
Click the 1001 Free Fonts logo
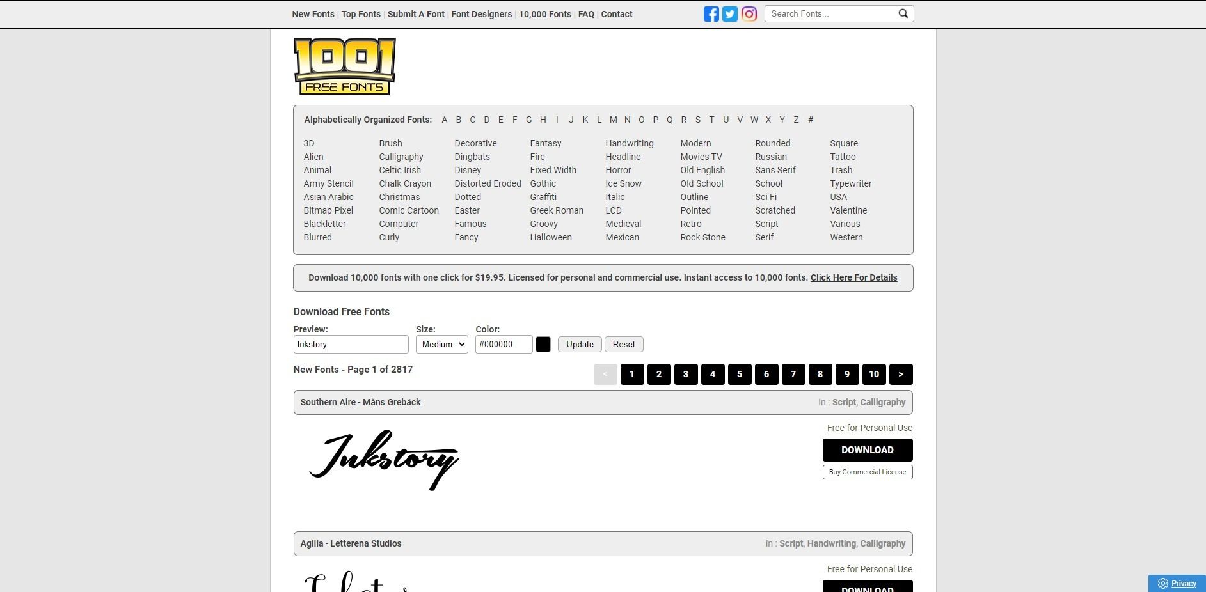click(344, 66)
